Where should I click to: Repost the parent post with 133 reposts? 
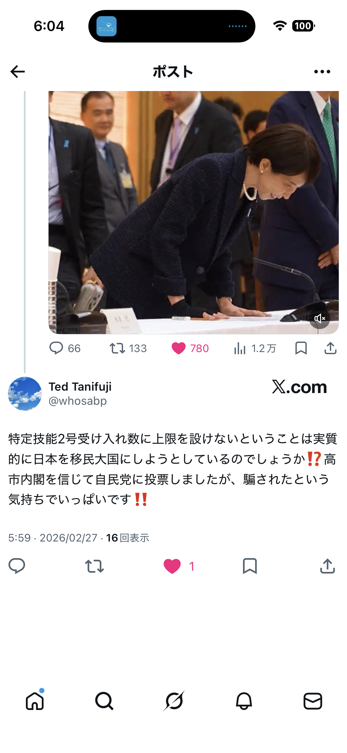pos(128,348)
